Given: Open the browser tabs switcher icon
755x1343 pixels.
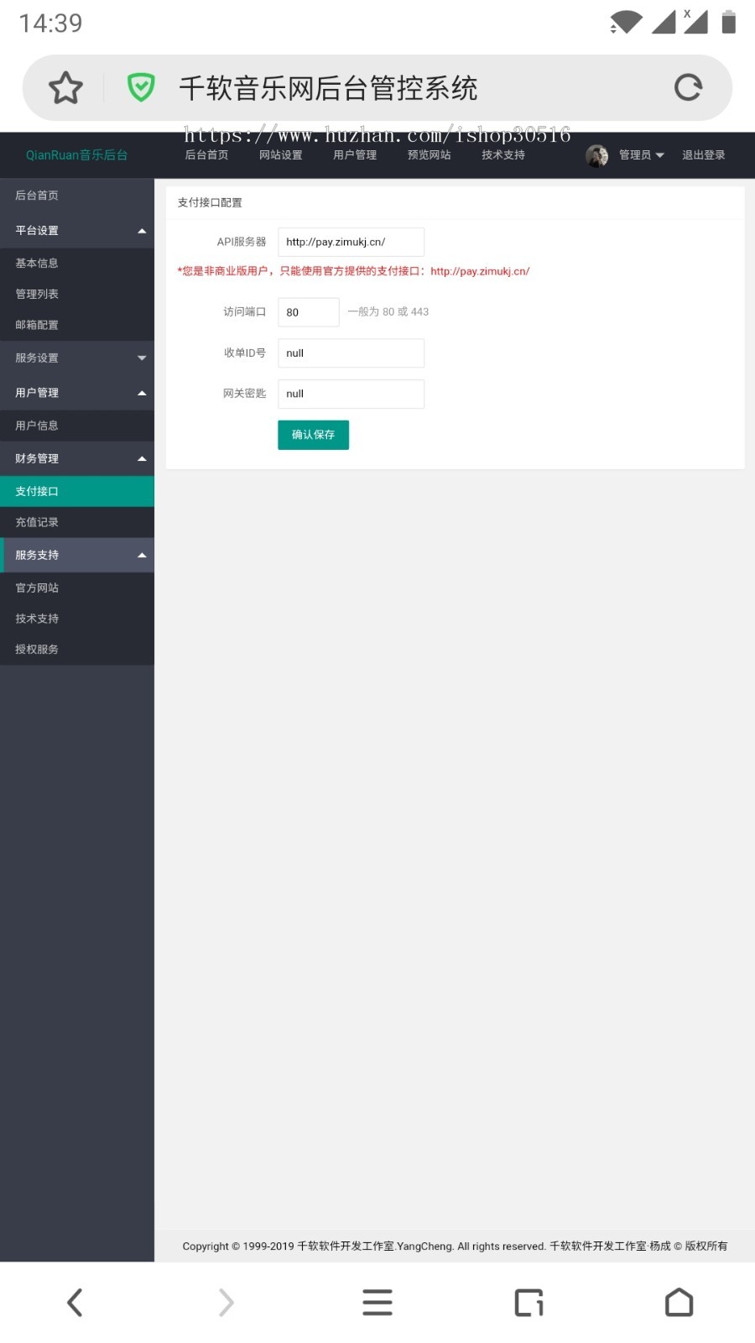Looking at the screenshot, I should coord(528,1303).
